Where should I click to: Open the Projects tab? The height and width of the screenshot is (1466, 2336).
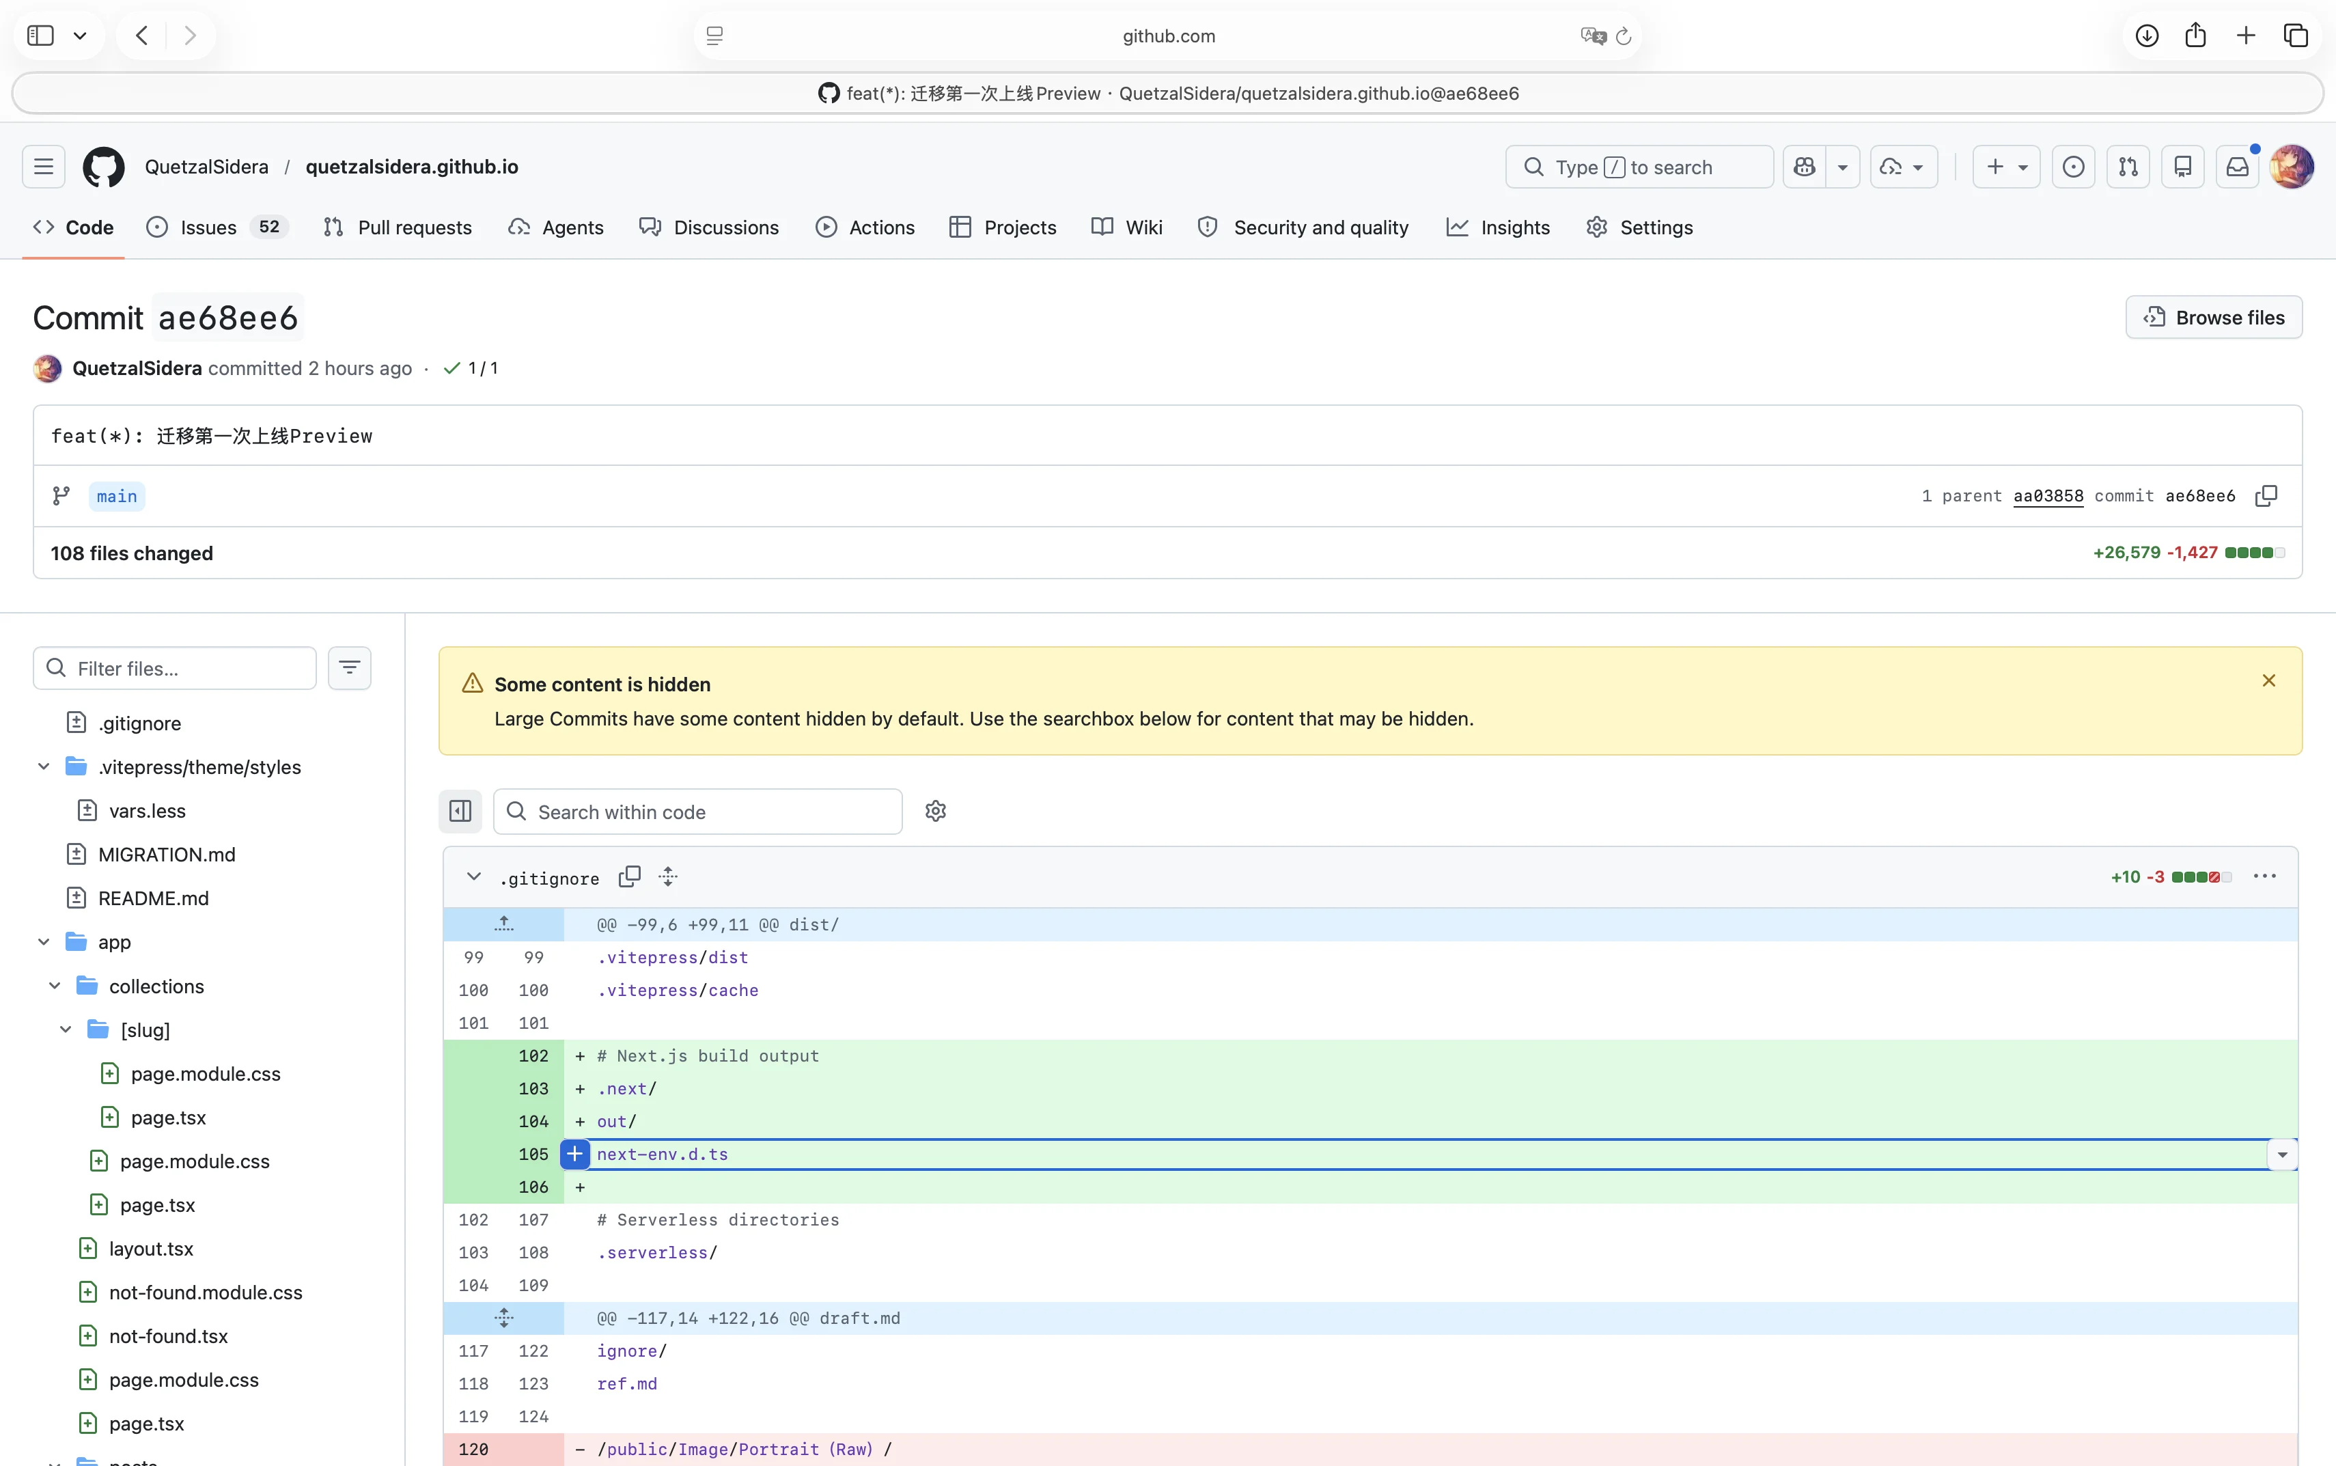(1003, 227)
